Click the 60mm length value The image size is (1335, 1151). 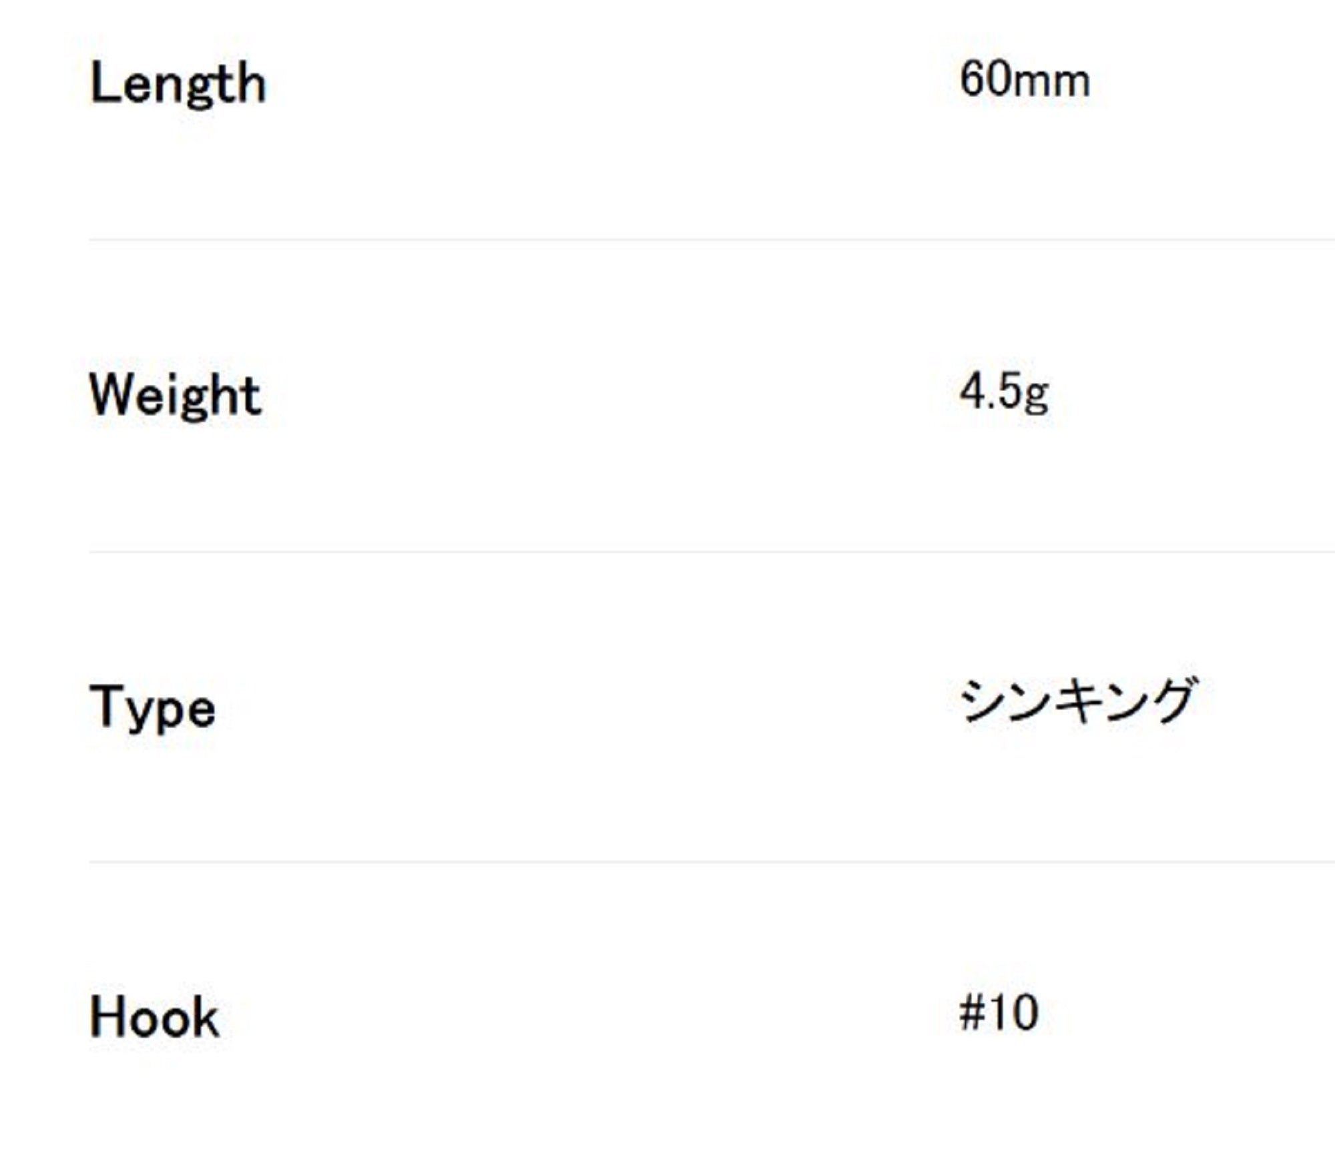tap(1024, 81)
